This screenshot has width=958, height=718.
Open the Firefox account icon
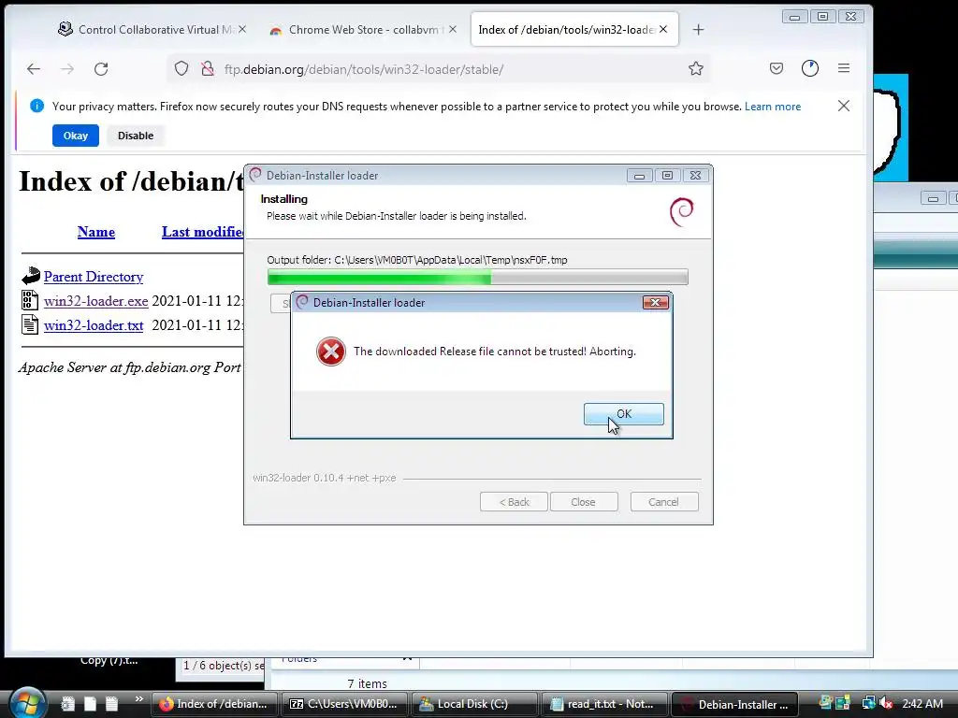click(810, 68)
